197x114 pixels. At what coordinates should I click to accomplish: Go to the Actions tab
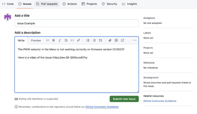(x=70, y=4)
